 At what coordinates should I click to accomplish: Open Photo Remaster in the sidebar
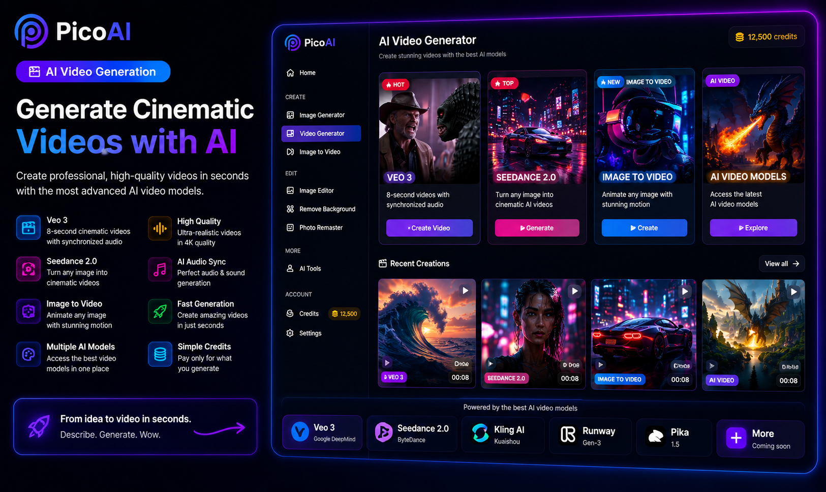point(321,228)
